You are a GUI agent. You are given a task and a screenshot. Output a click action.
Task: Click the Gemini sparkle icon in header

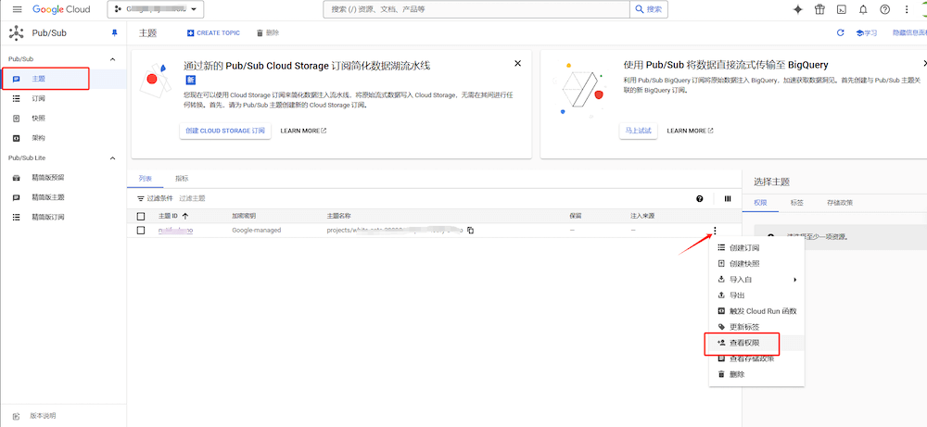(797, 9)
